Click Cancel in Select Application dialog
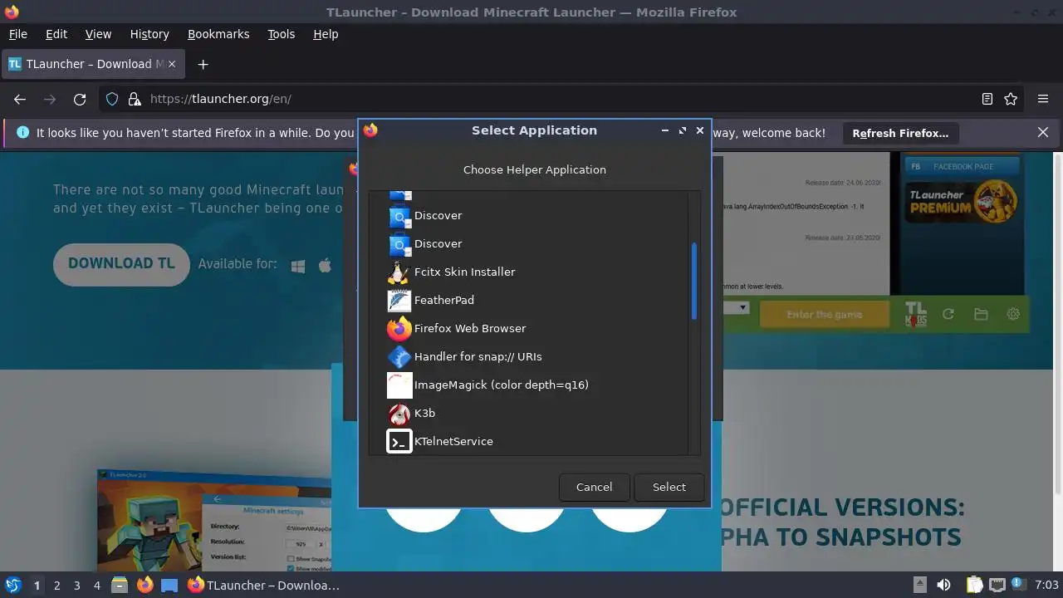The width and height of the screenshot is (1063, 598). (x=594, y=487)
